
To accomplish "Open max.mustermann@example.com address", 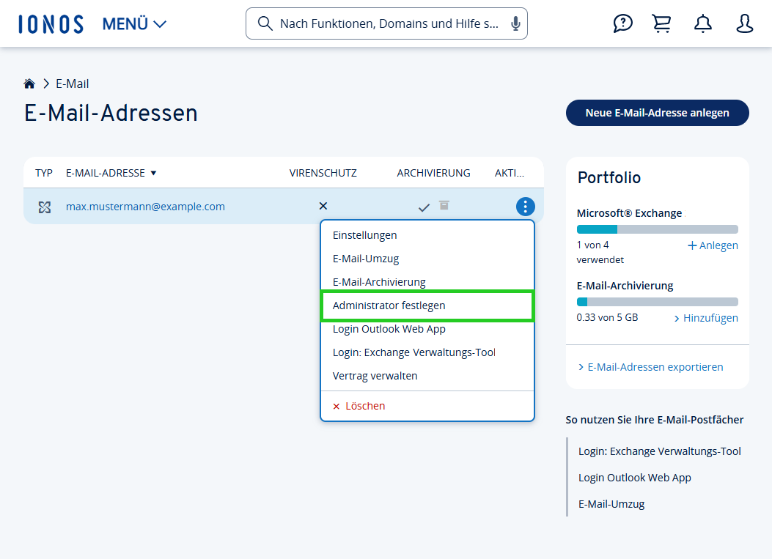I will click(145, 207).
